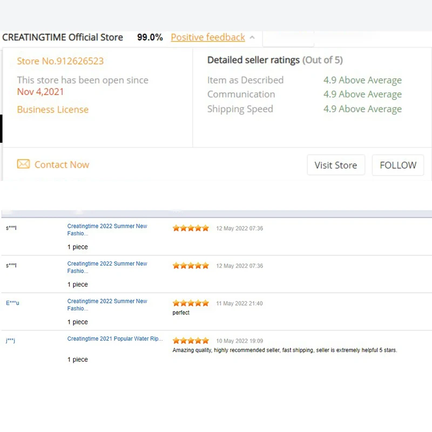Open product link in E***u review
Viewport: 432px width, 432px height.
pyautogui.click(x=107, y=305)
